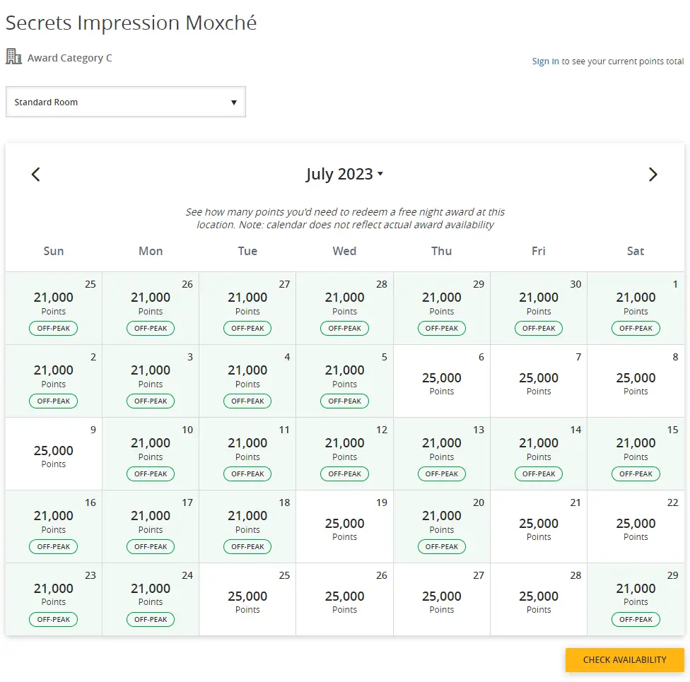This screenshot has height=682, width=690.
Task: Choose July 22 in the calendar
Action: (x=635, y=527)
